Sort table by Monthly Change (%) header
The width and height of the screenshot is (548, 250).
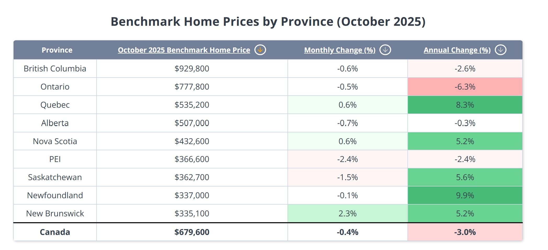pyautogui.click(x=340, y=50)
